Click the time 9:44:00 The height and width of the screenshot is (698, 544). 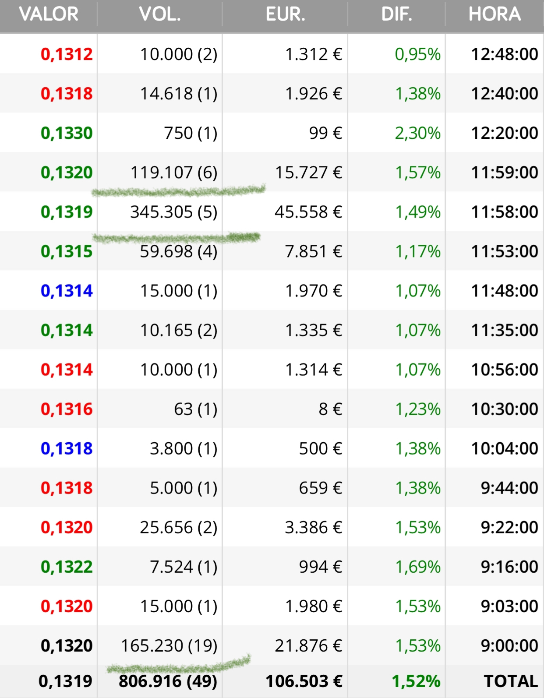509,488
